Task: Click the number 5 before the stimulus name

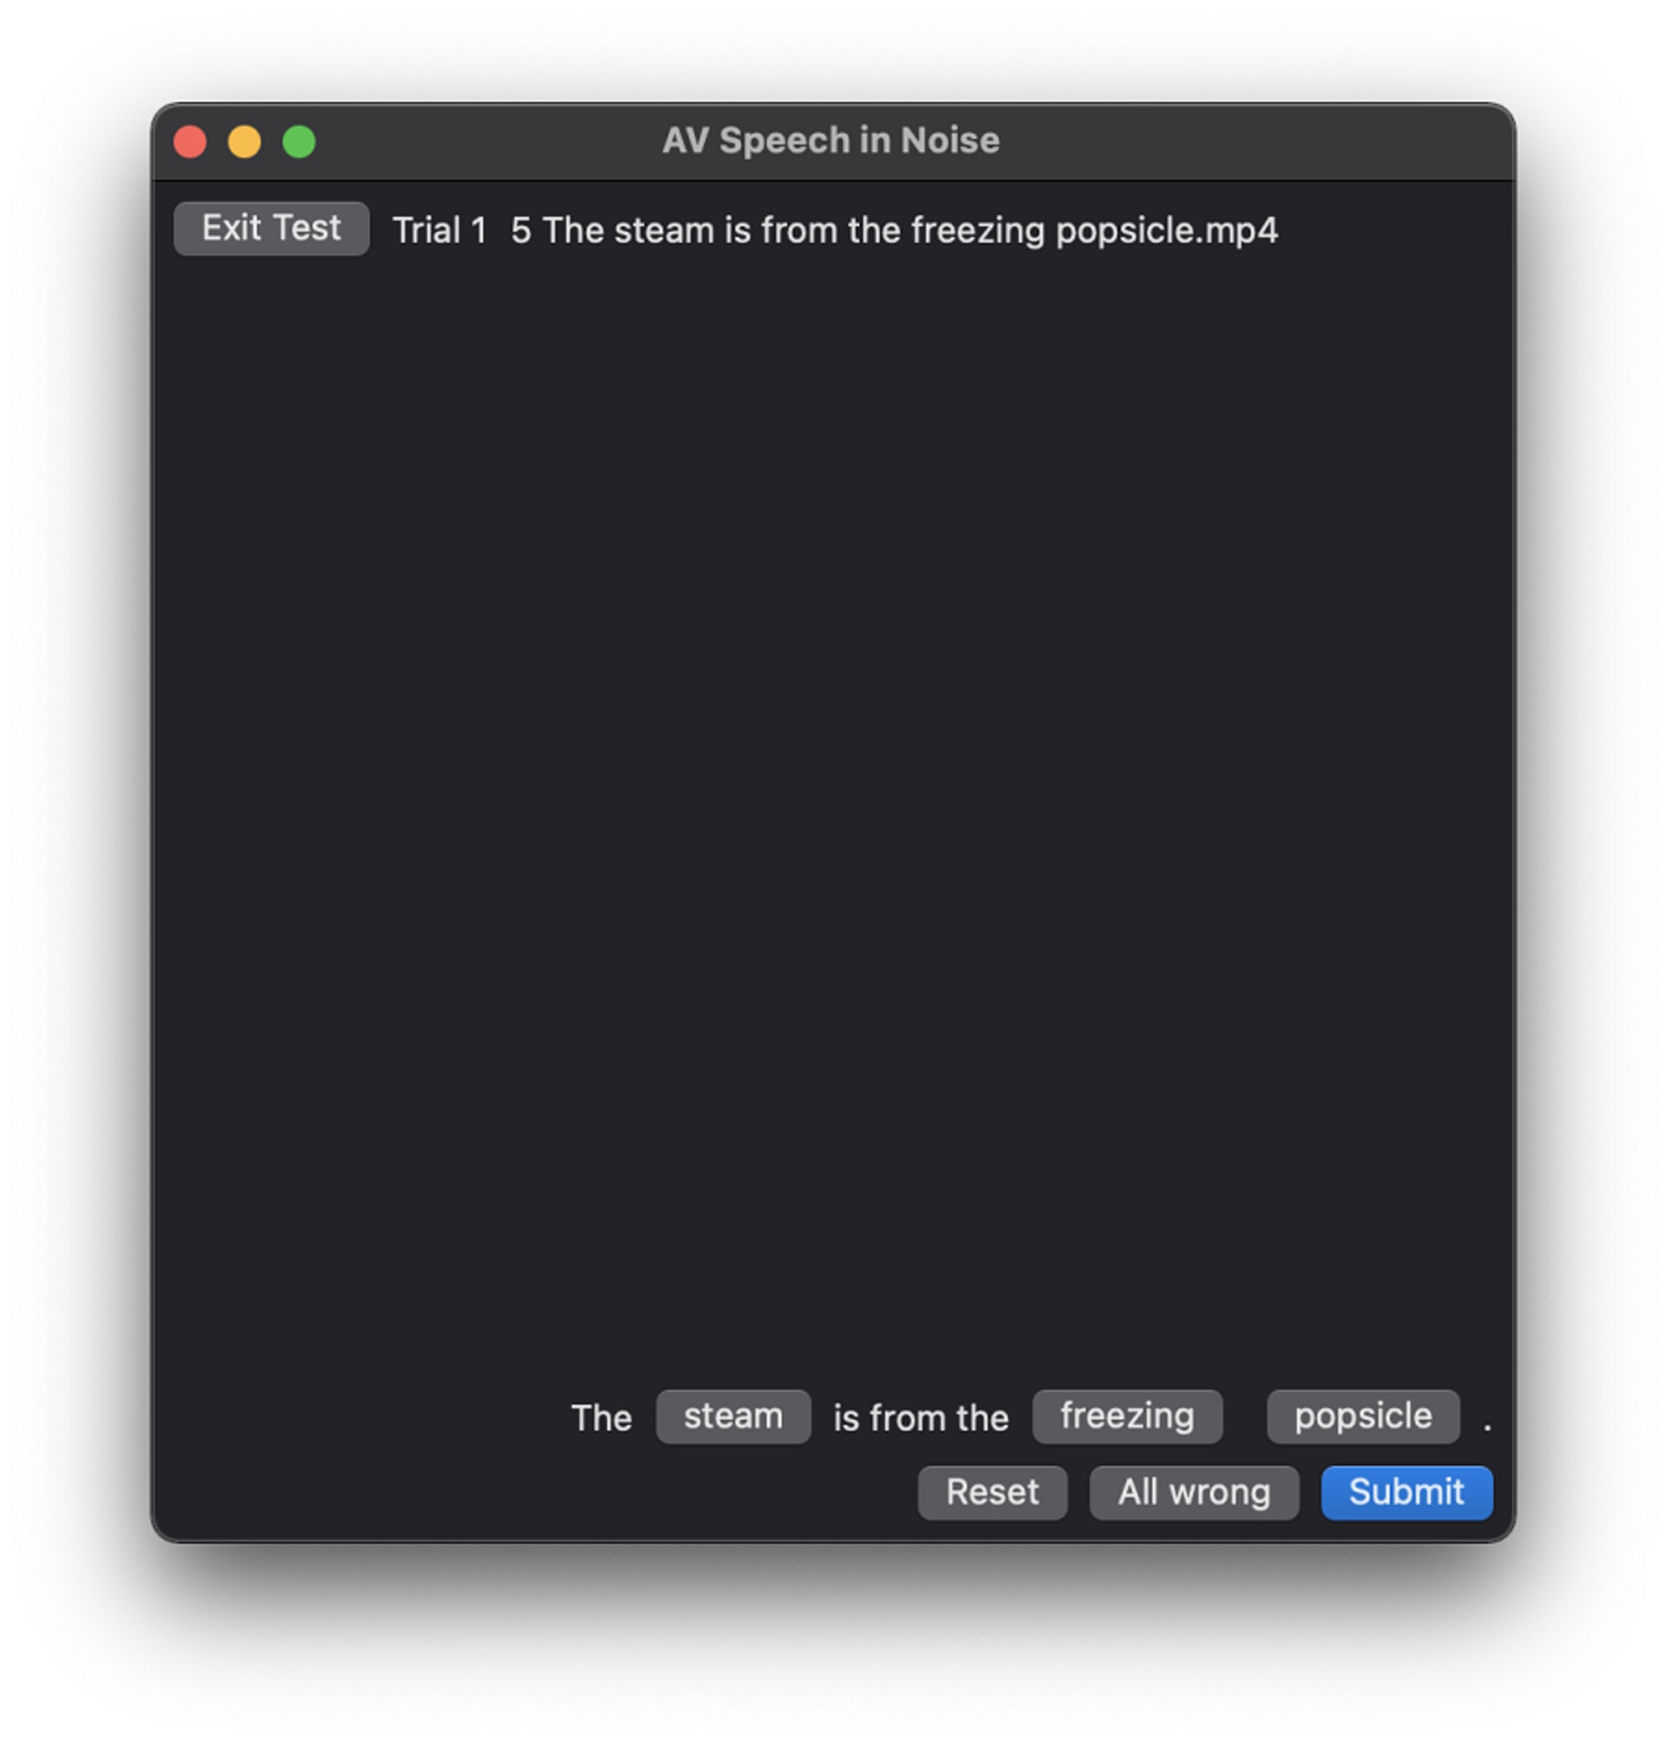Action: coord(521,231)
